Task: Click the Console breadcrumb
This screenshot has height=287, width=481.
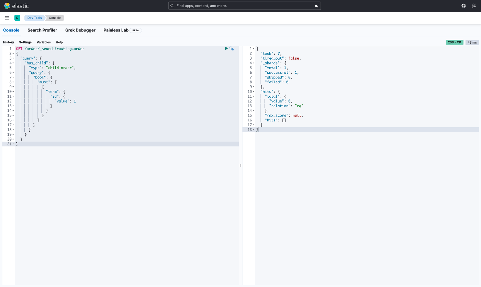Action: tap(55, 18)
